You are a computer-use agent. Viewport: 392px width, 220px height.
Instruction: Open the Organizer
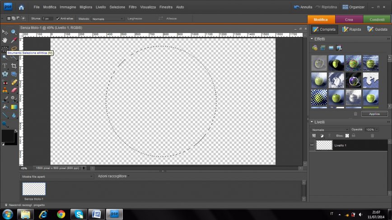point(353,7)
